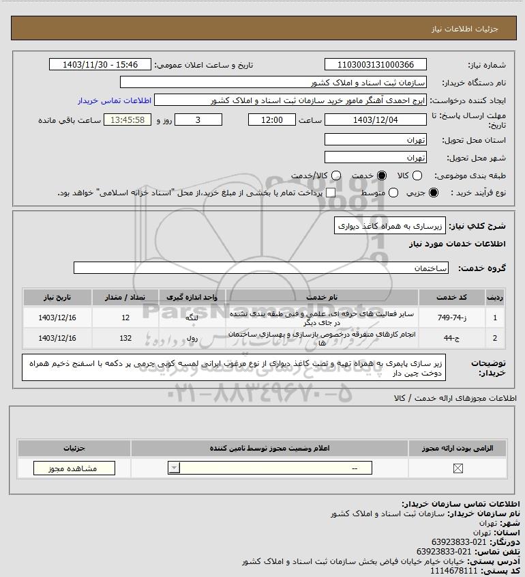Toggle the mandatory permit checkbox
Viewport: 525px width, 577px height.
click(x=457, y=468)
